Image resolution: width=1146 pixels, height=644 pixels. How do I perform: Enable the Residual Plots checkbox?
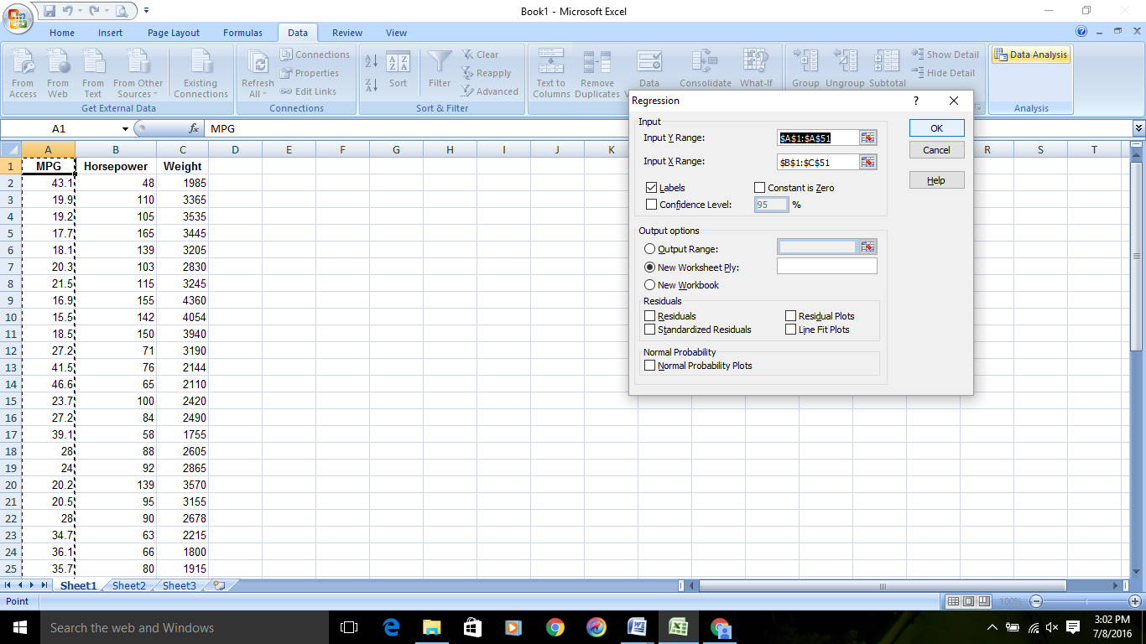(791, 316)
